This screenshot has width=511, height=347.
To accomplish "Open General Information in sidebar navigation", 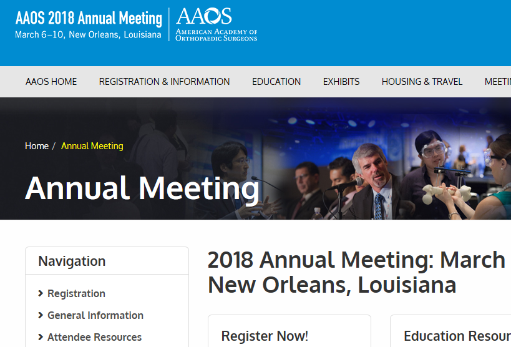I will (x=95, y=315).
